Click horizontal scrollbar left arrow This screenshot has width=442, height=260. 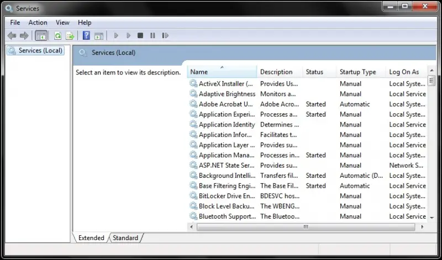(x=192, y=227)
